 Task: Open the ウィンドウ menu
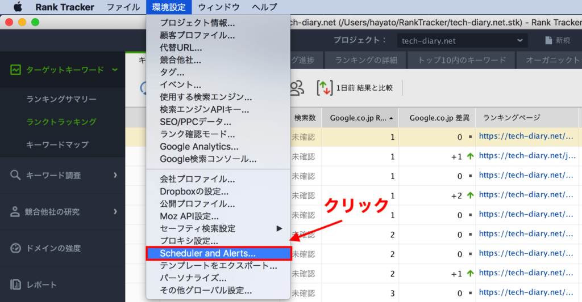pos(219,7)
